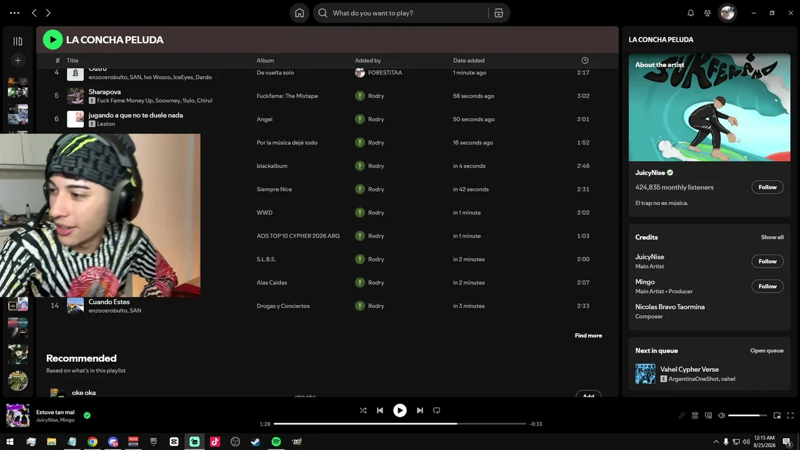The height and width of the screenshot is (450, 800).
Task: Seek within the song progress bar
Action: (400, 424)
